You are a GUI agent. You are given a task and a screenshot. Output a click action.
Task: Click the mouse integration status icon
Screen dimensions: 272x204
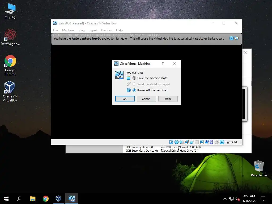coord(217,142)
